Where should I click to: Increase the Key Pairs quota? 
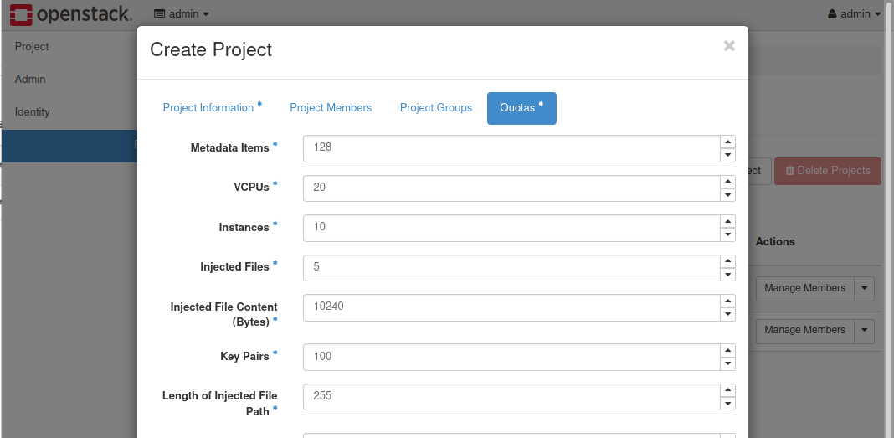point(727,351)
